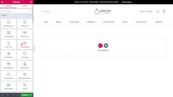Switch to the Global tab

[x=25, y=6]
